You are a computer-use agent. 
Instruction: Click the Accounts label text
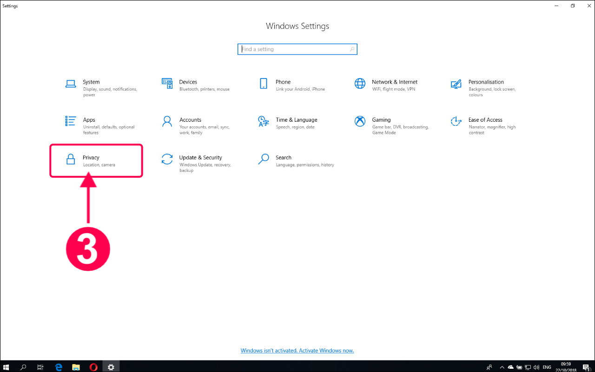191,120
